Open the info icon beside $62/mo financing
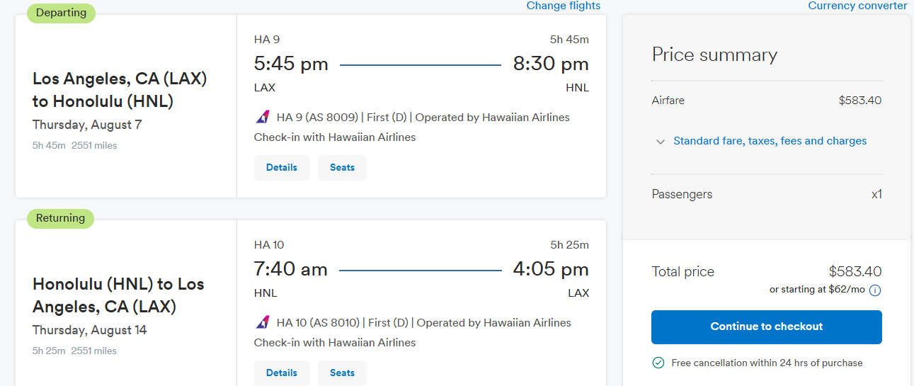Screen dimensions: 914x386 point(875,290)
